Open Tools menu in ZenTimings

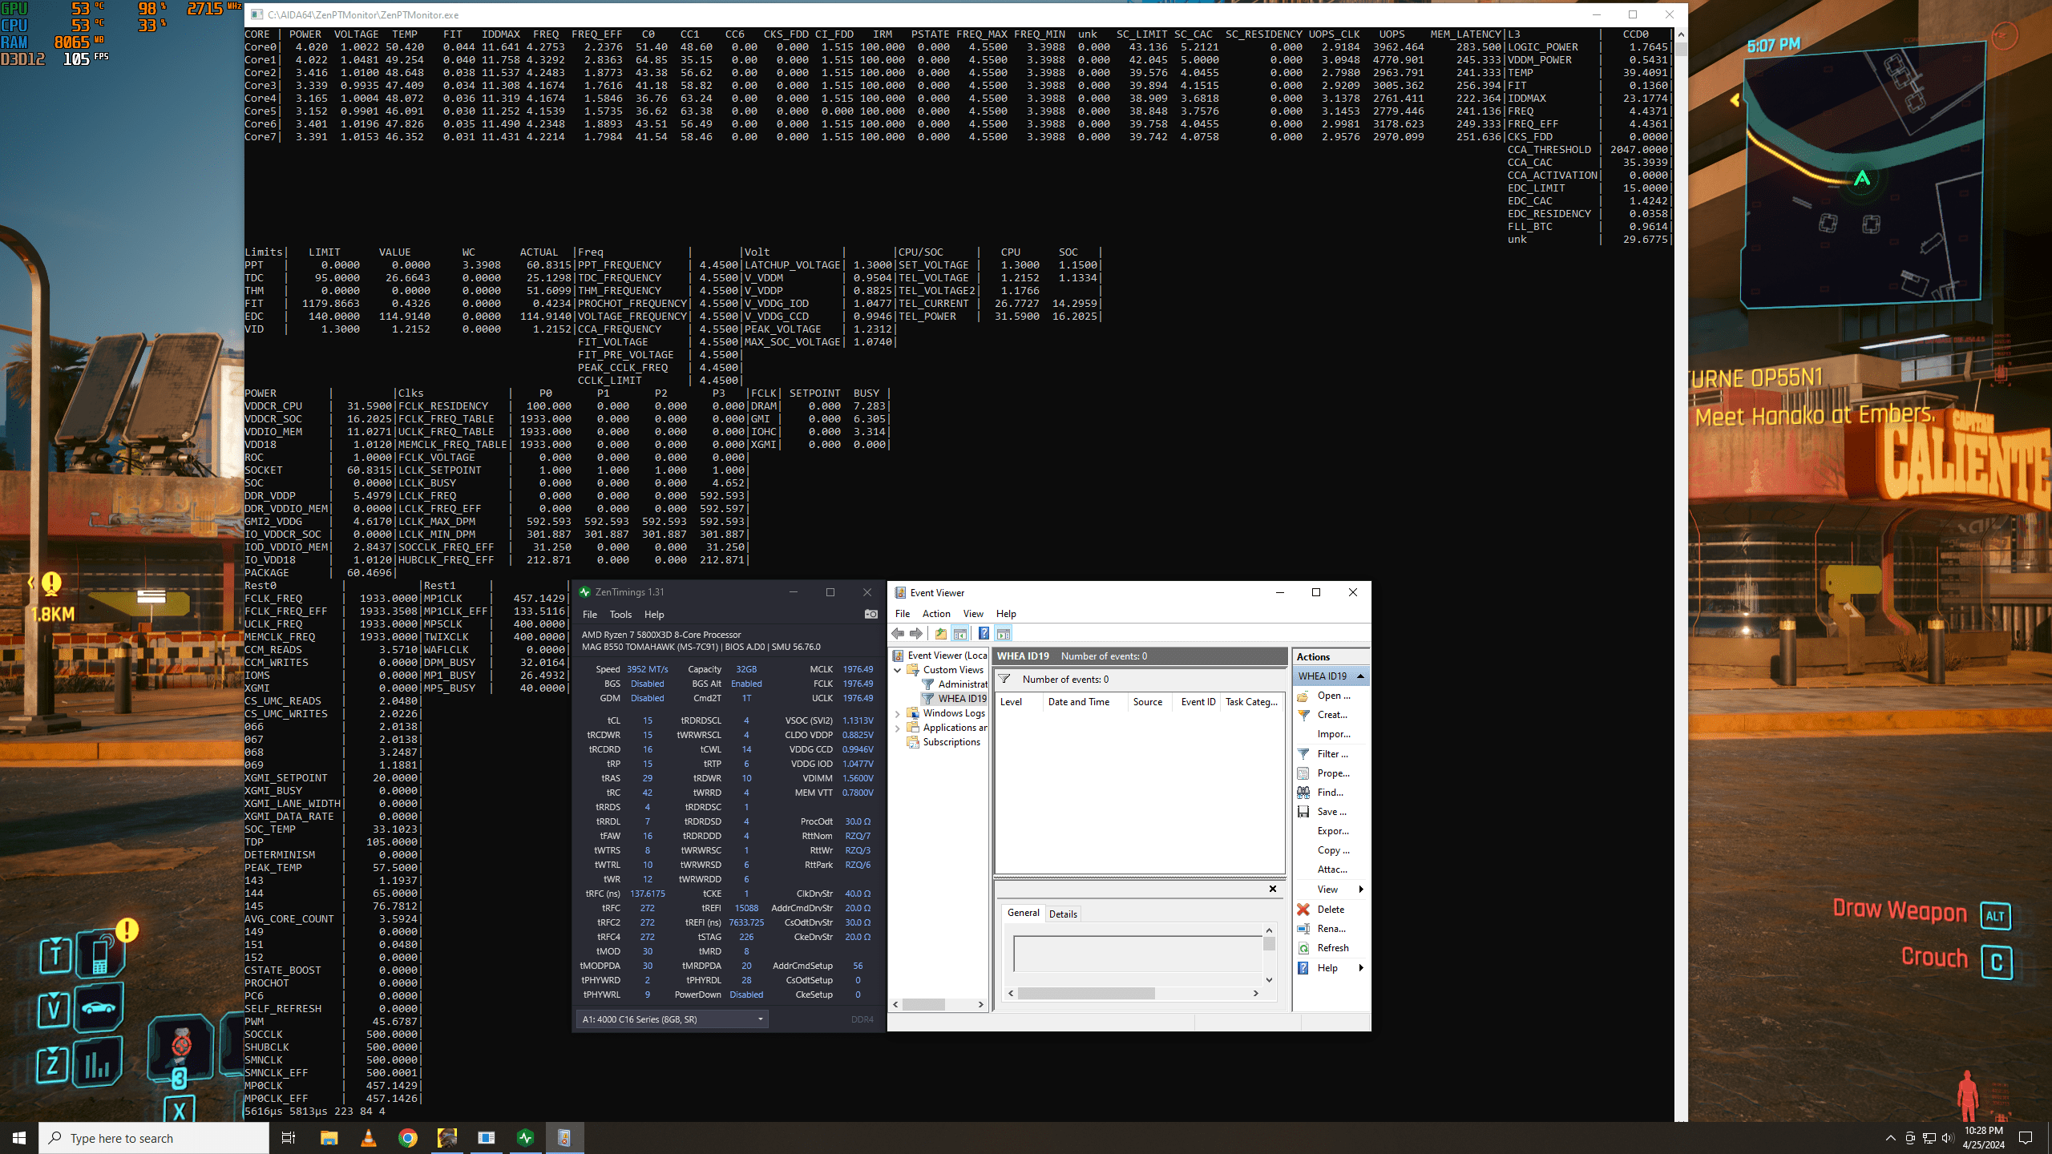[x=620, y=615]
